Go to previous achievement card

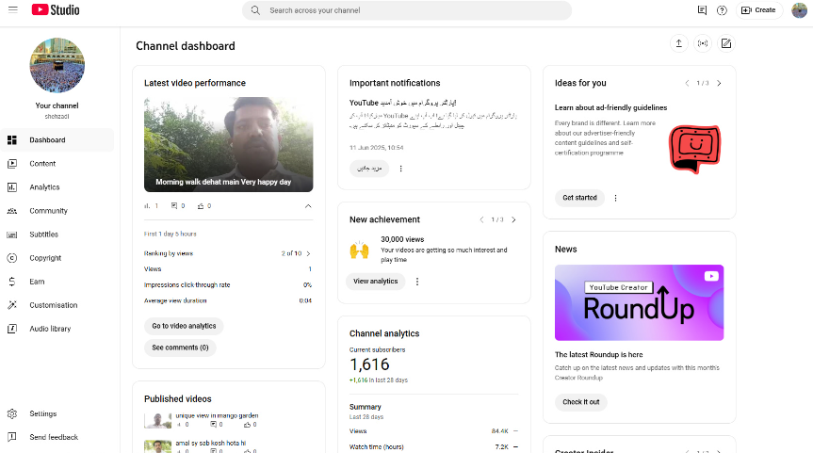(481, 219)
